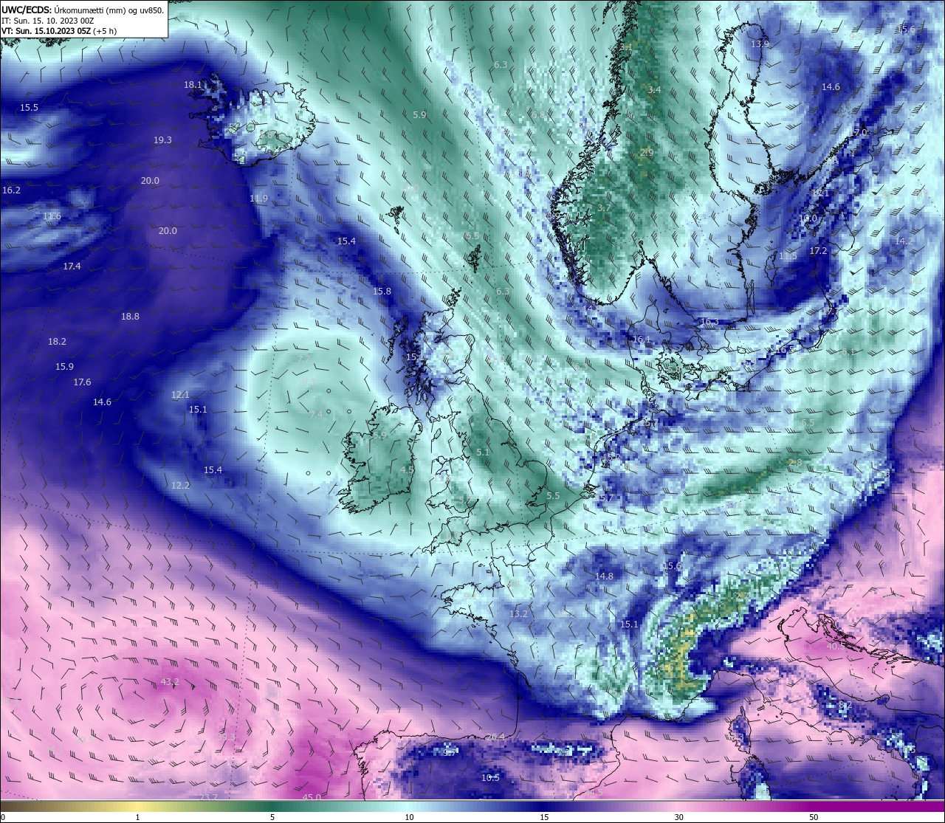
Task: Click the 16.3 value label
Action: [x=709, y=323]
